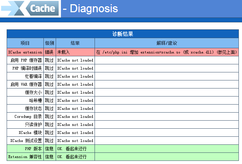Select the 'XCache extension' row label
This screenshot has width=242, height=164.
coord(25,52)
